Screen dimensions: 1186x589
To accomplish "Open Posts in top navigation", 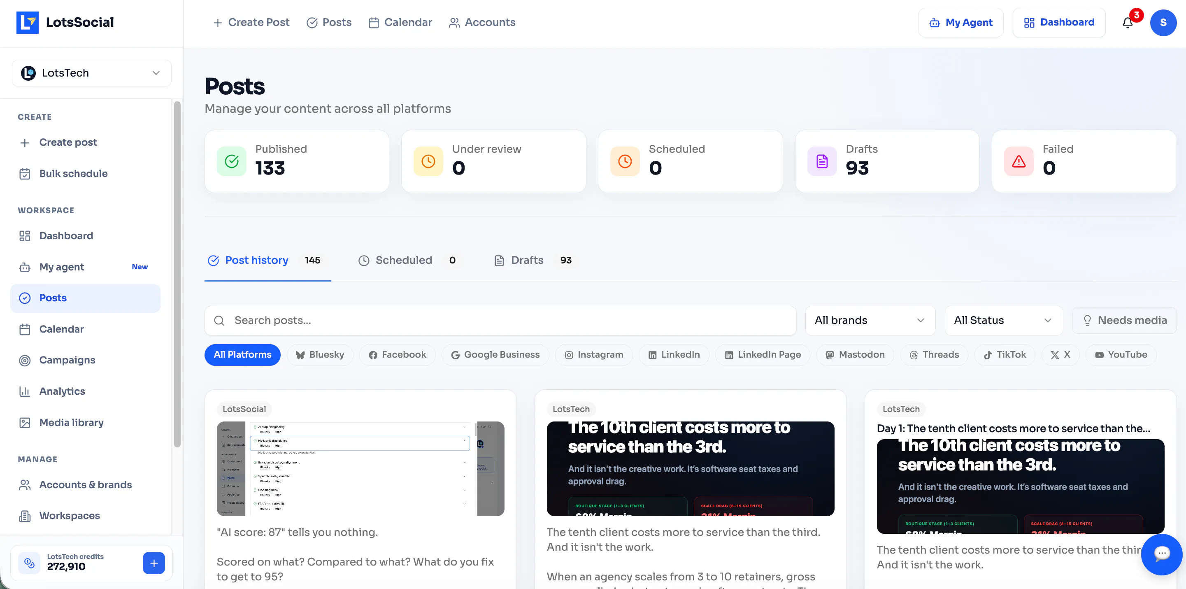I will (329, 23).
